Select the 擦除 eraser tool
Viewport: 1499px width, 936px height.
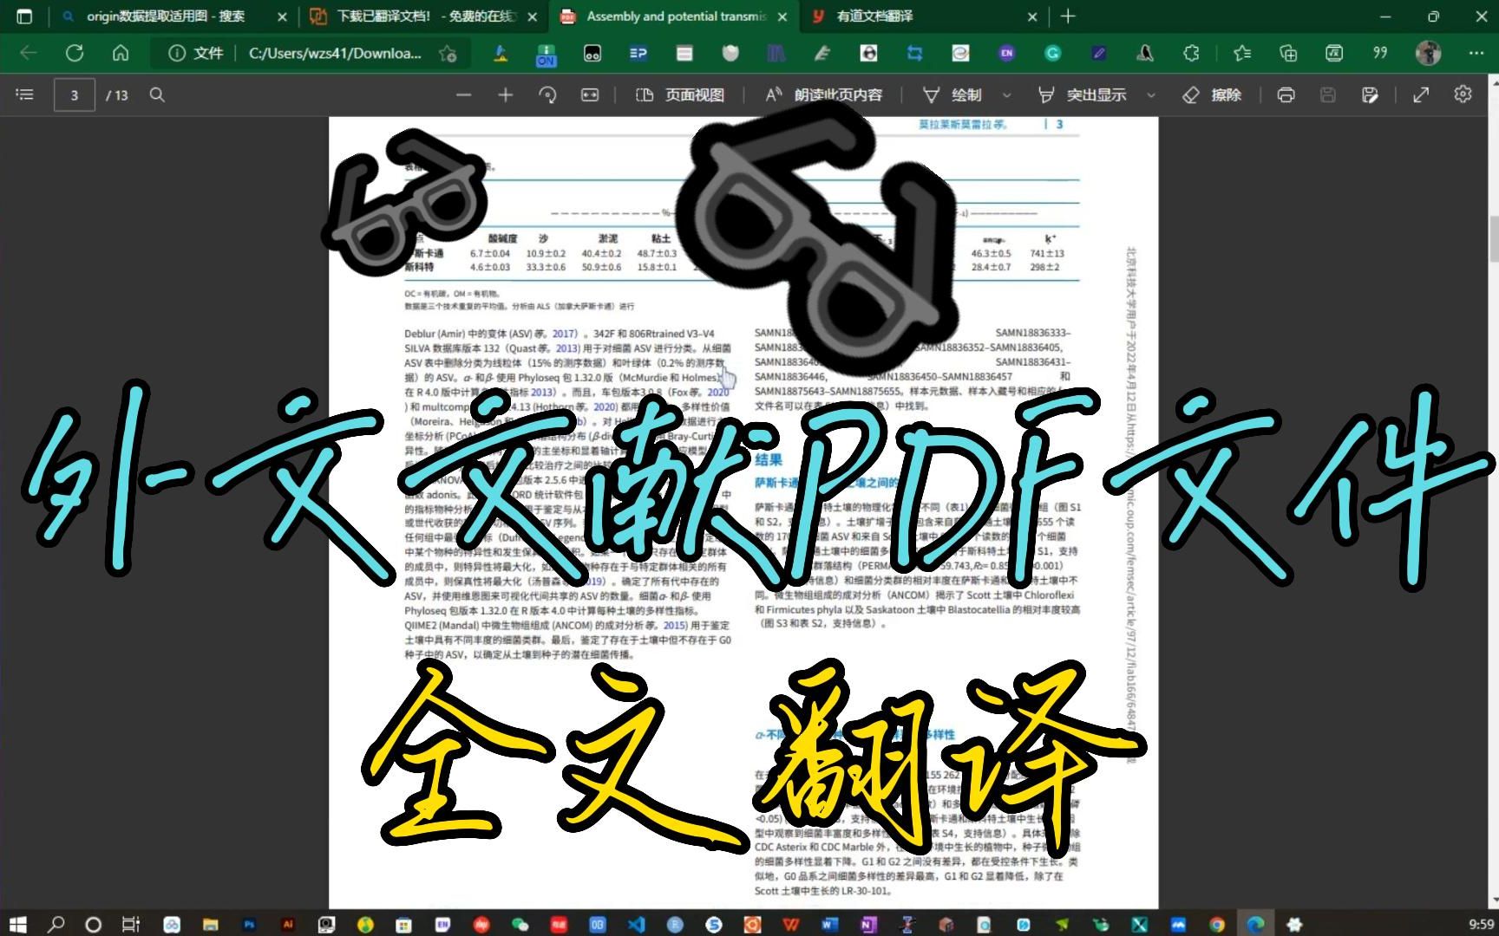1212,94
